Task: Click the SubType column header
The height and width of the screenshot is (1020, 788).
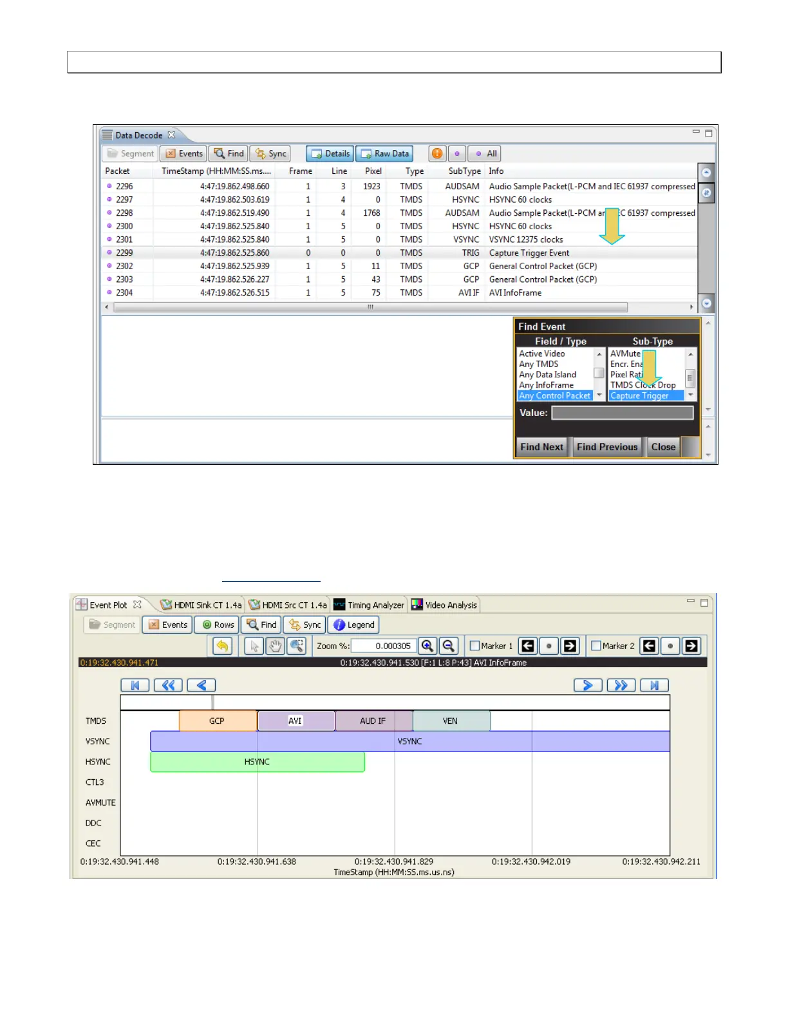Action: click(464, 171)
